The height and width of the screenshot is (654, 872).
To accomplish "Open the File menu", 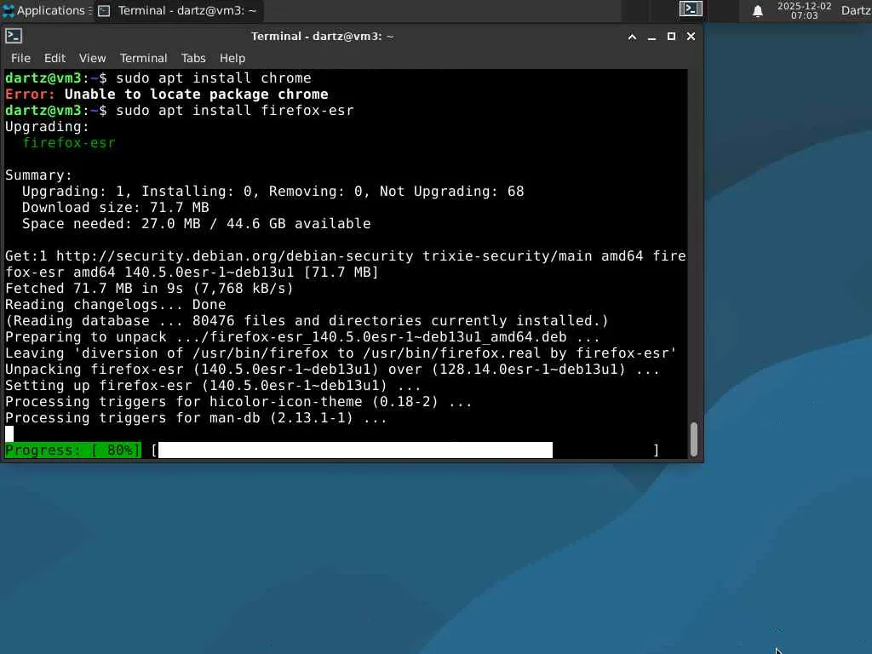I will click(20, 58).
